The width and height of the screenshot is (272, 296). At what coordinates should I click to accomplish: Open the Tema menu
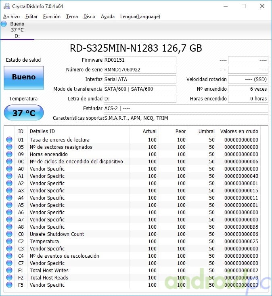pyautogui.click(x=72, y=17)
